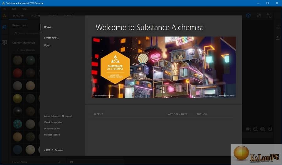
Task: Click the Base Materials tree row label
Action: [x=28, y=50]
